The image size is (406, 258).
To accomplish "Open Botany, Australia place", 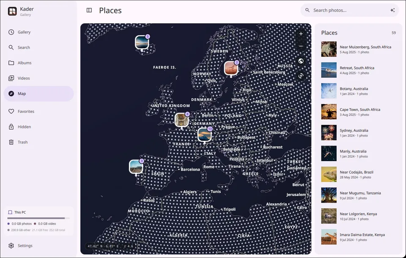I will pyautogui.click(x=359, y=91).
